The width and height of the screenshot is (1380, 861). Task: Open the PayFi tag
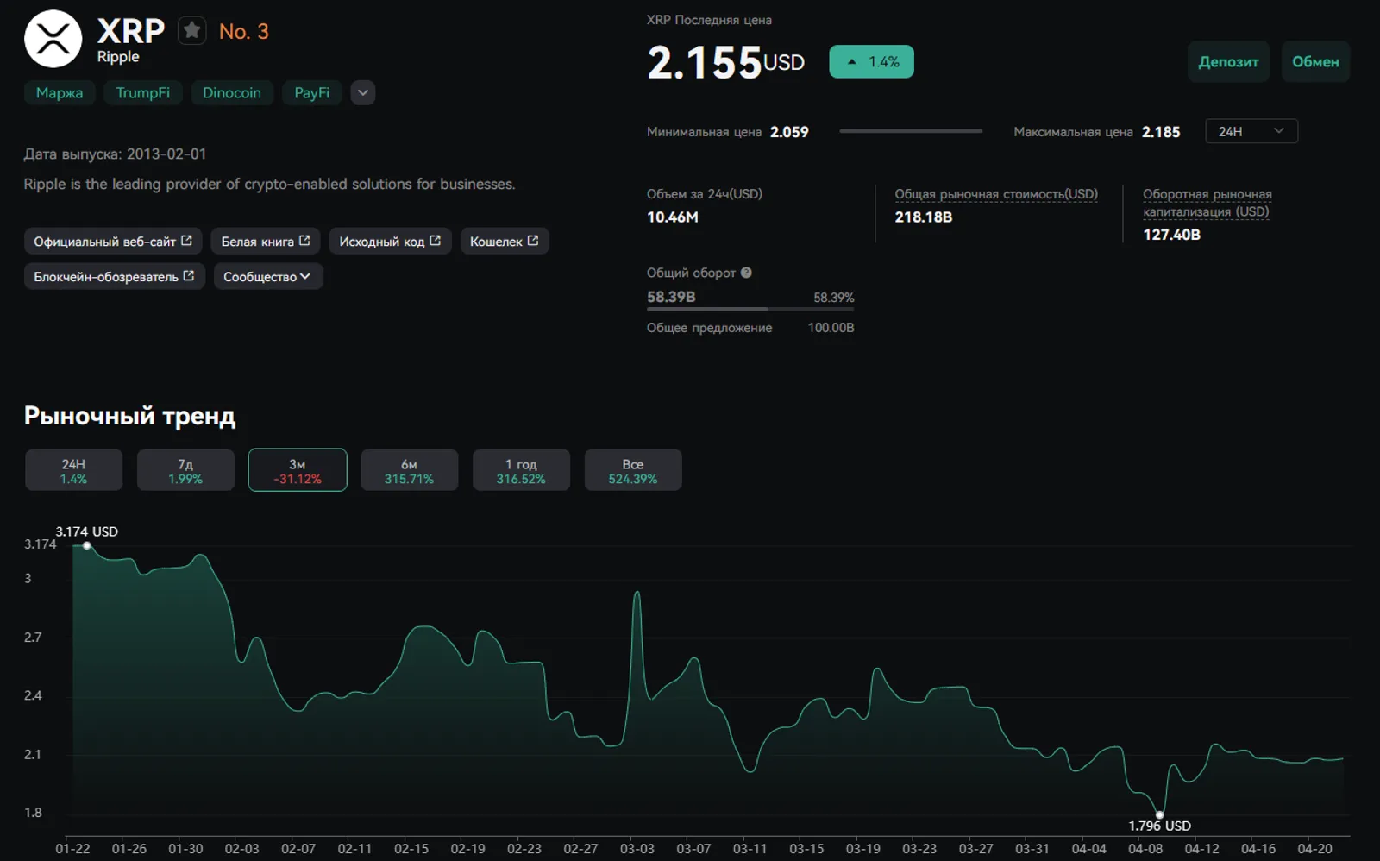[x=311, y=92]
